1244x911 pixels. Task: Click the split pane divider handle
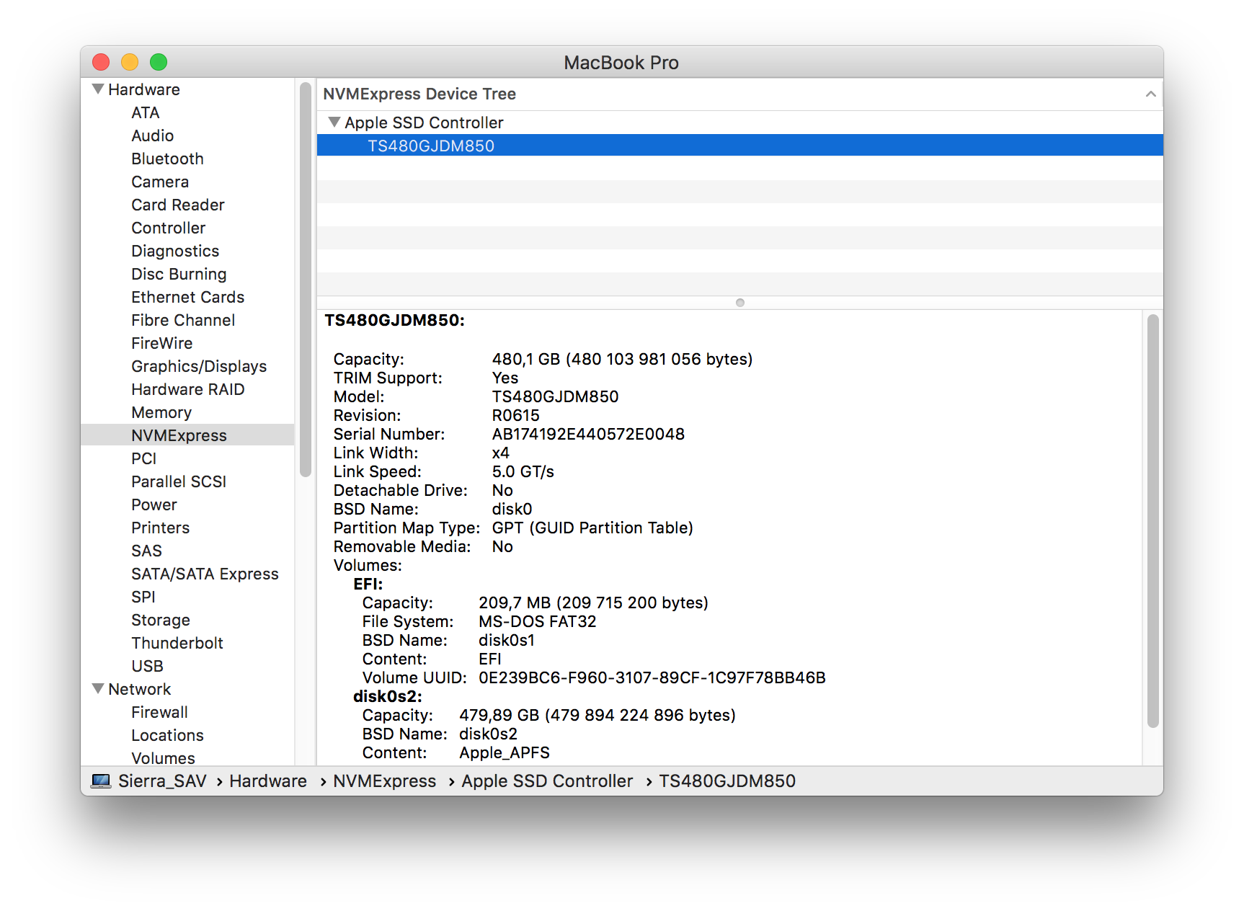(739, 303)
